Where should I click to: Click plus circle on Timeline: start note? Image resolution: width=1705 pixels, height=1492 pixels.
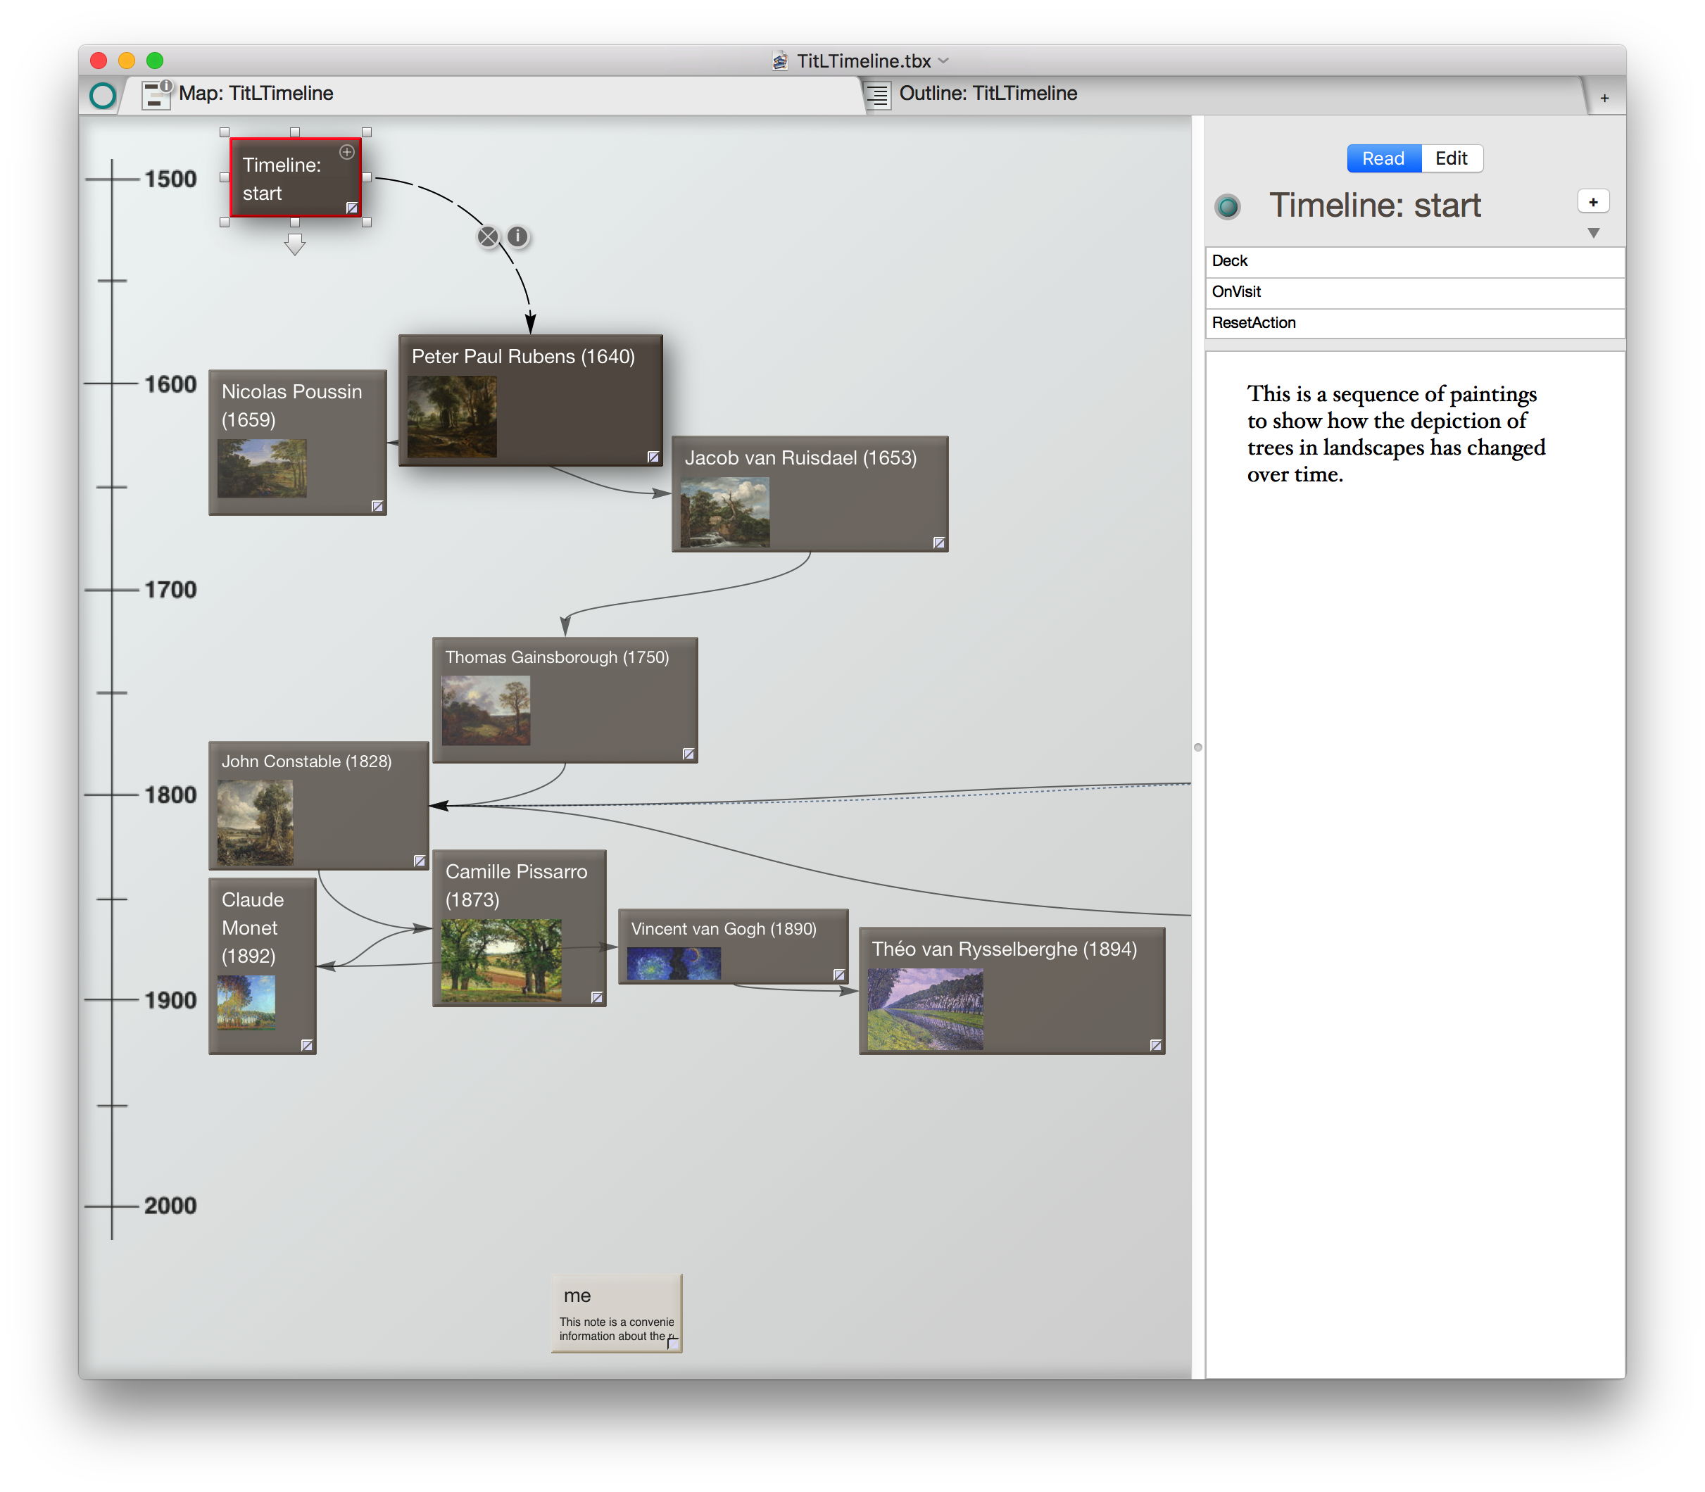[346, 152]
